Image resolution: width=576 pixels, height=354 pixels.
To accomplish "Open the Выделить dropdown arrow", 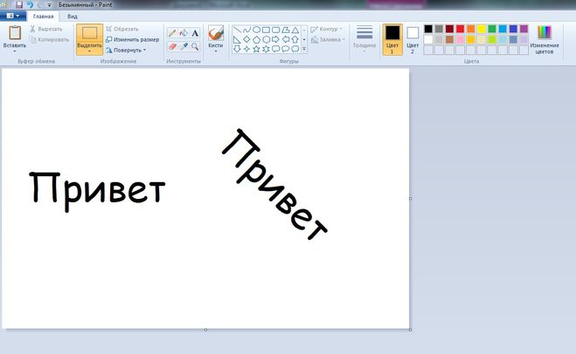I will [x=90, y=51].
